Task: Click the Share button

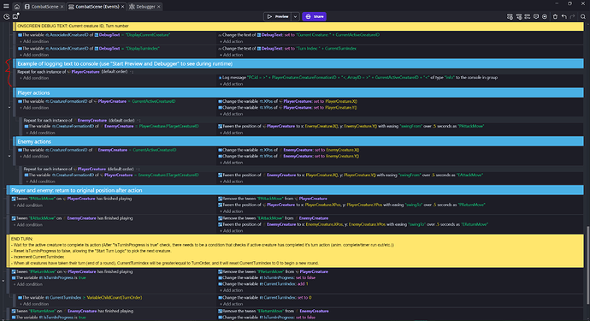Action: [x=314, y=16]
